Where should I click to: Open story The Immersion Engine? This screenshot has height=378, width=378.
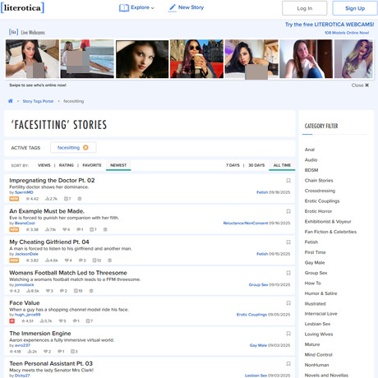[x=40, y=334]
